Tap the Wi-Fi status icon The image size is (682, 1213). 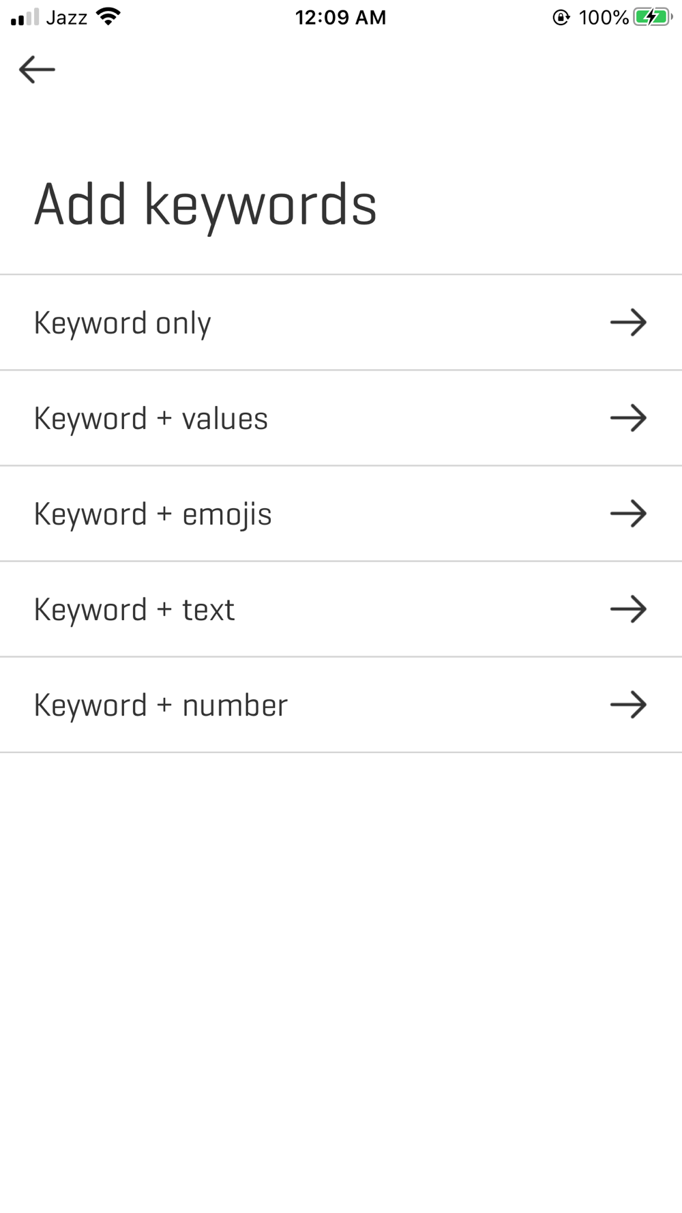[108, 17]
